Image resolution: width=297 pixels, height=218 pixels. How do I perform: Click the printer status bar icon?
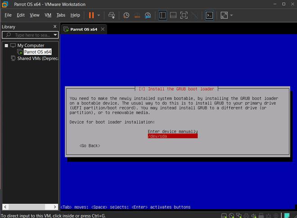coord(246,216)
